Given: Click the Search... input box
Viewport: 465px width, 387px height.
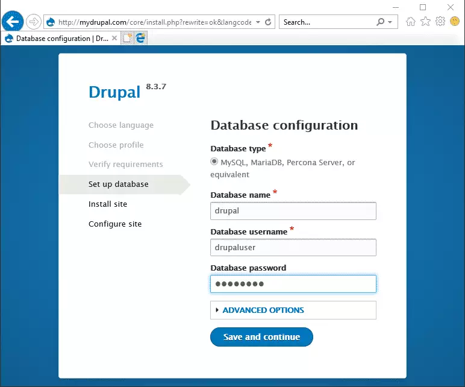Looking at the screenshot, I should [x=328, y=22].
